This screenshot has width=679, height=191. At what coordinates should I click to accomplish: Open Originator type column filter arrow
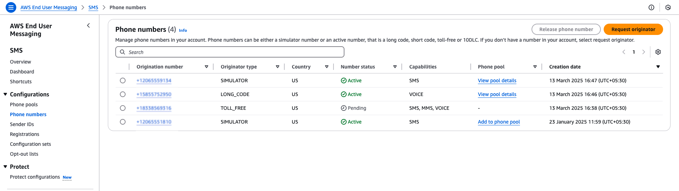click(278, 67)
